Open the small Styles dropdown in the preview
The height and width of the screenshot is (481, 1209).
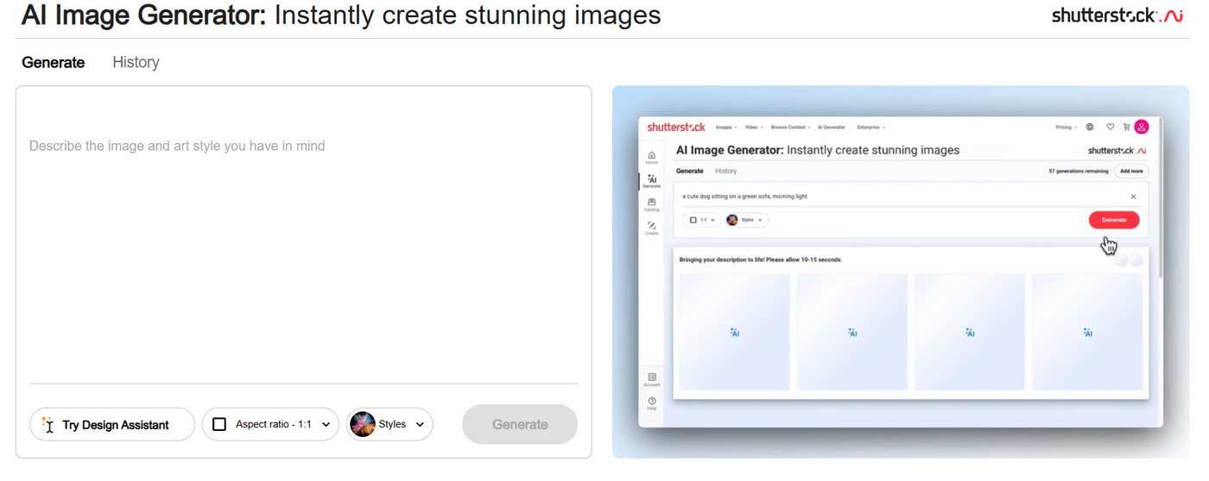(x=747, y=220)
